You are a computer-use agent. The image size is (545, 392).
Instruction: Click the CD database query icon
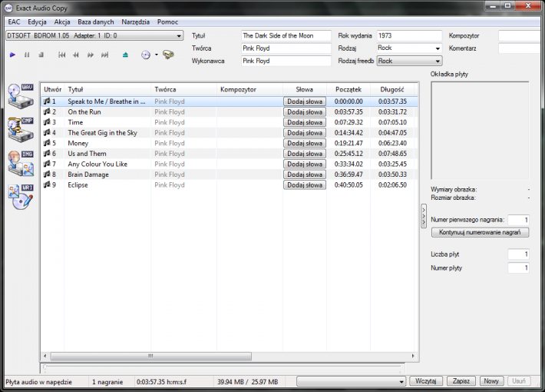coord(146,55)
